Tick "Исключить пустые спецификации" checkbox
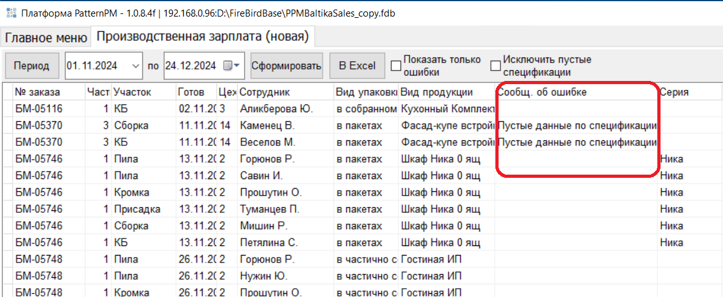Viewport: 723px width, 297px height. pyautogui.click(x=495, y=65)
